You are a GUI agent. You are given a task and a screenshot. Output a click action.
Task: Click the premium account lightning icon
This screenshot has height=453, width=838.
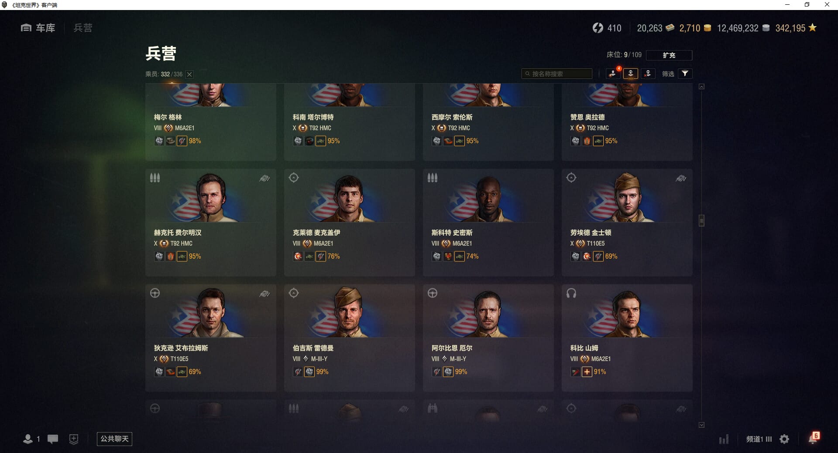pyautogui.click(x=598, y=28)
